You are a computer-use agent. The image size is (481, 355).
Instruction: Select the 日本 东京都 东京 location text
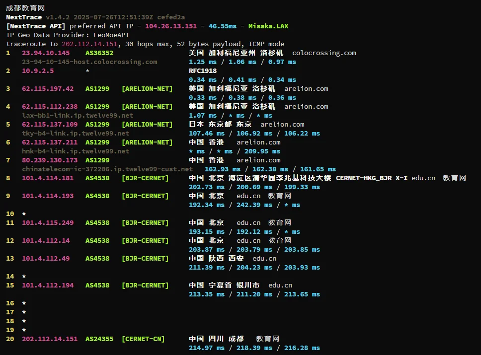tap(220, 125)
